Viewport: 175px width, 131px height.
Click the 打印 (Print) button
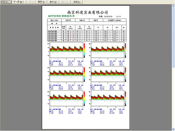coord(6,2)
